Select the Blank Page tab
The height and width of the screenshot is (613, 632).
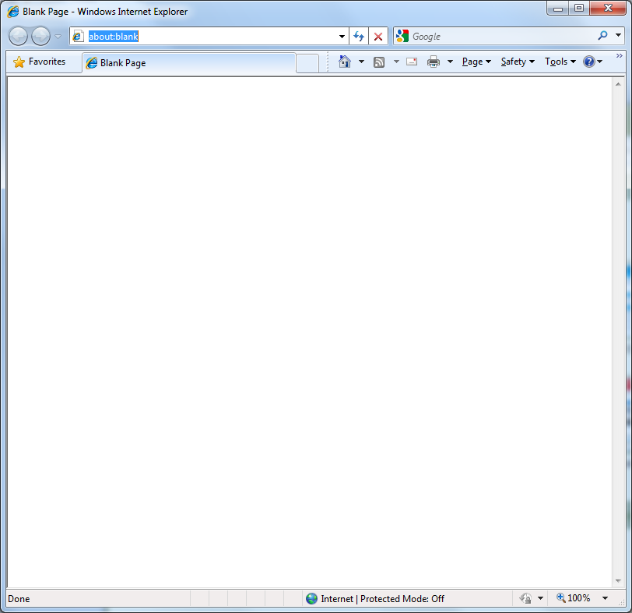tap(188, 63)
